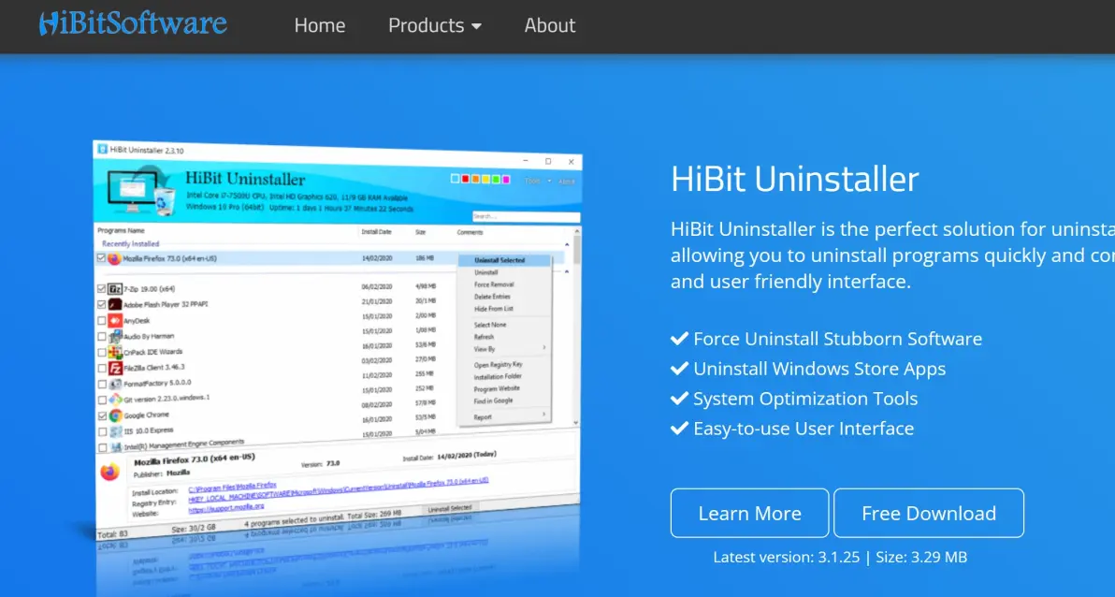
Task: Click the AnyDesk program icon
Action: click(114, 320)
